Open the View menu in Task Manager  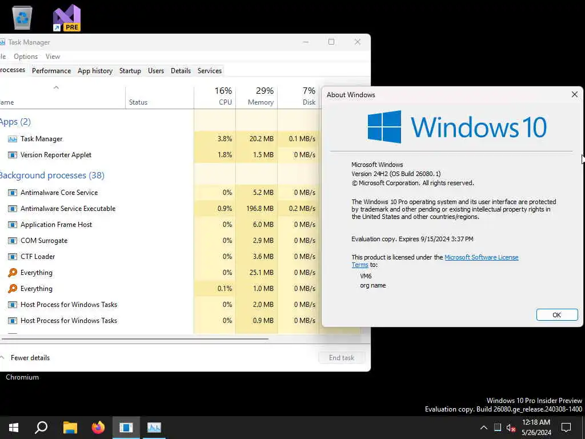coord(53,57)
